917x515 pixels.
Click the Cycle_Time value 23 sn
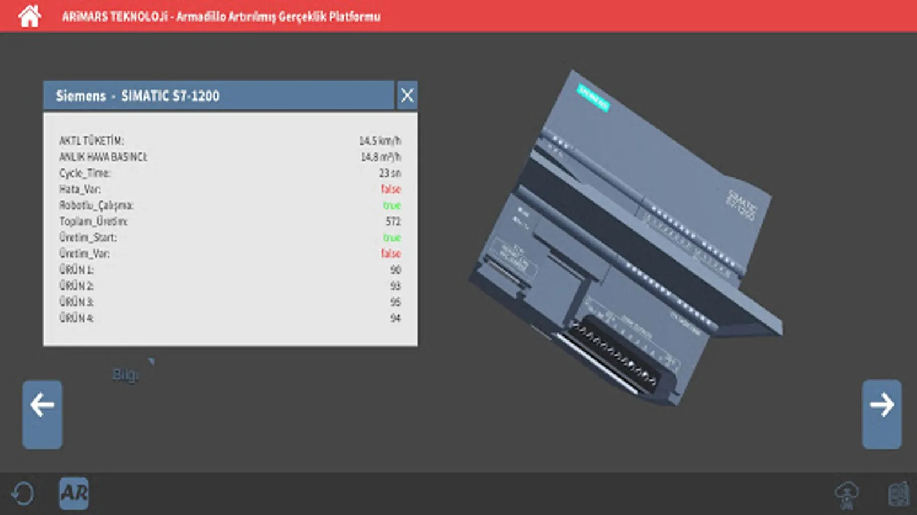click(390, 173)
